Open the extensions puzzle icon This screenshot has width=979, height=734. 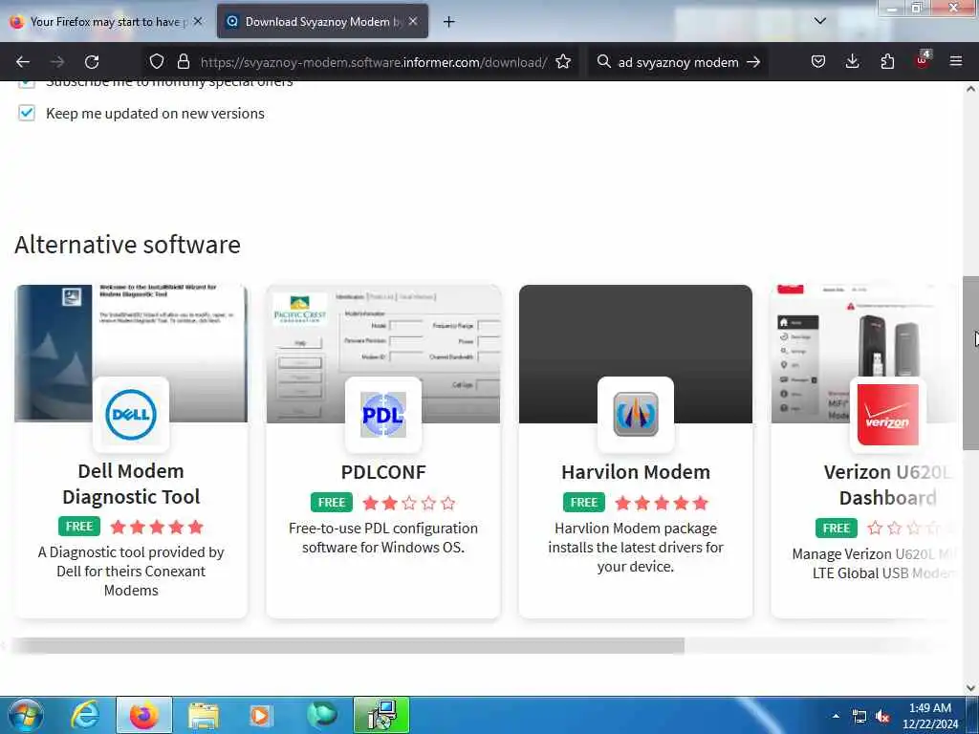[887, 62]
